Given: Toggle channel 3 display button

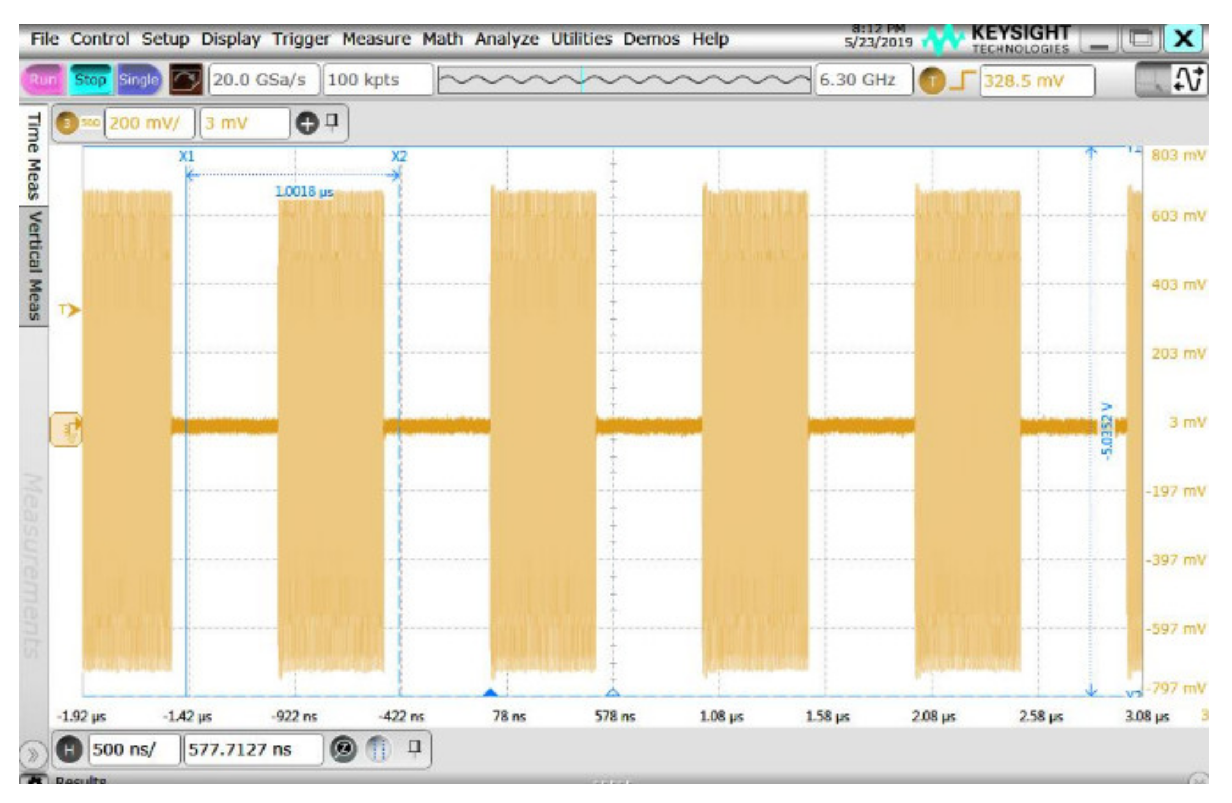Looking at the screenshot, I should click(x=68, y=123).
